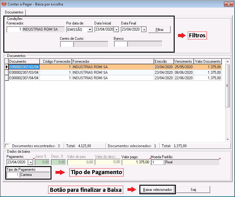Image resolution: width=235 pixels, height=197 pixels.
Task: Click the Sair button
Action: click(x=193, y=190)
